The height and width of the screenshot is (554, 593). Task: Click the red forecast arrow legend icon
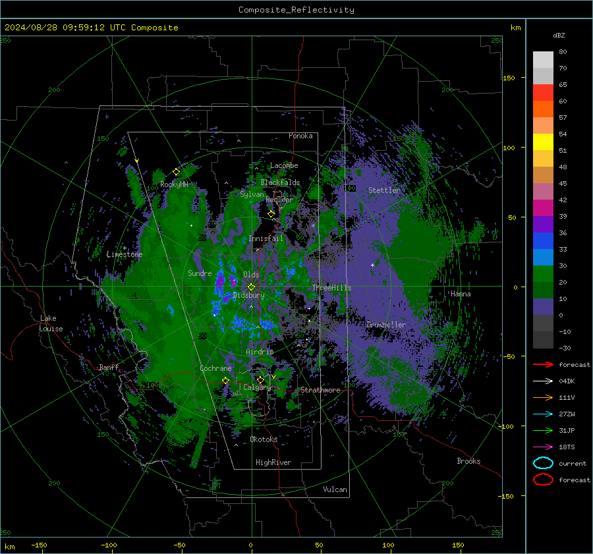point(543,364)
